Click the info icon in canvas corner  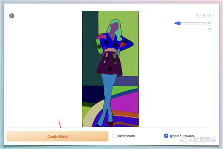pos(12,16)
